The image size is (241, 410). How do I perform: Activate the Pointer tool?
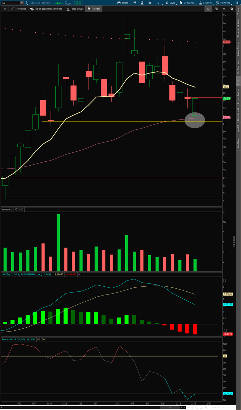tap(94, 9)
